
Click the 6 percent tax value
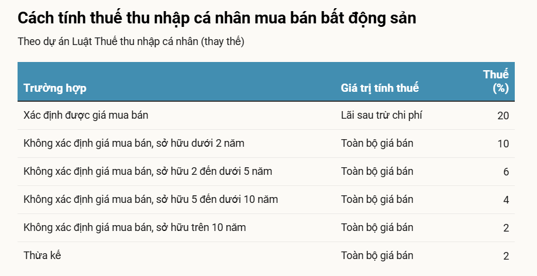506,172
